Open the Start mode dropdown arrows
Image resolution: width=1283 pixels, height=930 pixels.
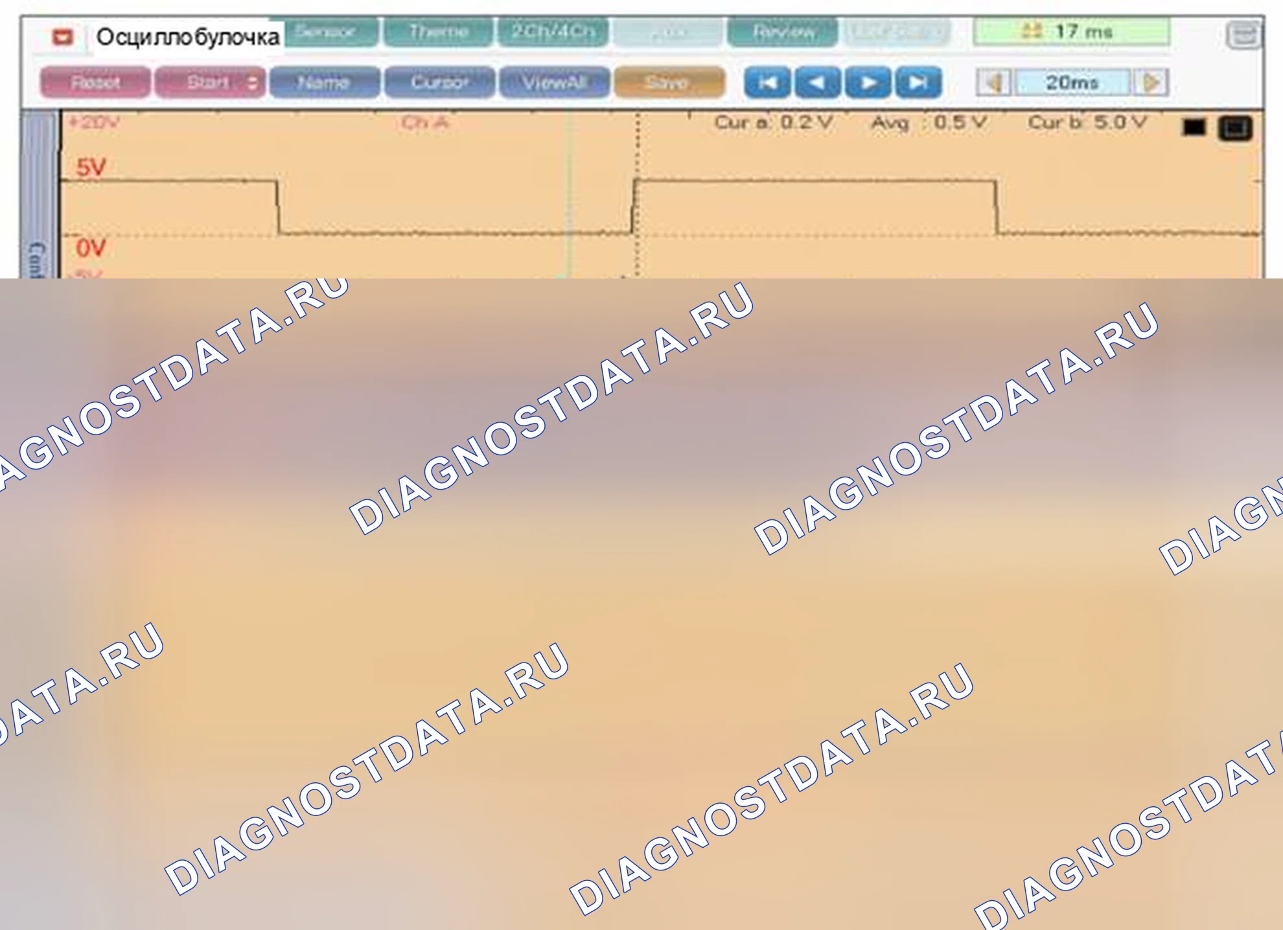tap(253, 83)
